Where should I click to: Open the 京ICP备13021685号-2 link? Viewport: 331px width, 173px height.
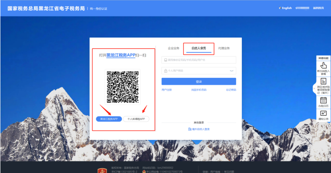(x=124, y=172)
